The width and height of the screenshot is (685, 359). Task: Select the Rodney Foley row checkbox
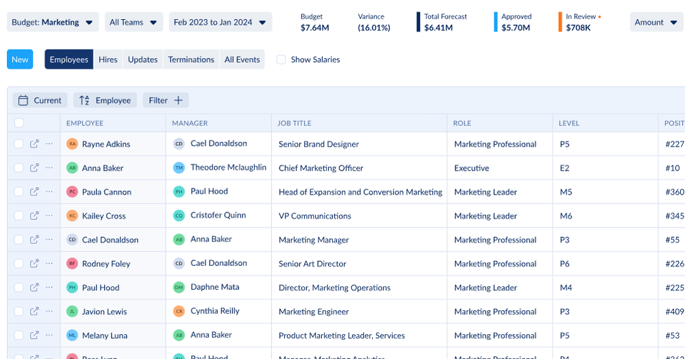(x=18, y=263)
